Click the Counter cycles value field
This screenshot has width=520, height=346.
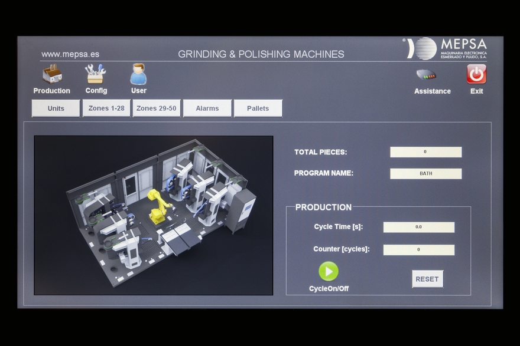point(419,249)
